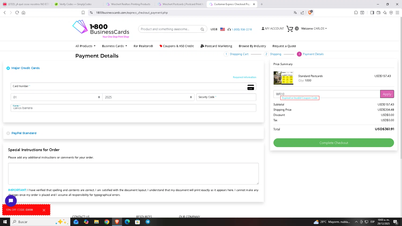Open Request a Quote menu item
The image size is (402, 226).
[284, 46]
